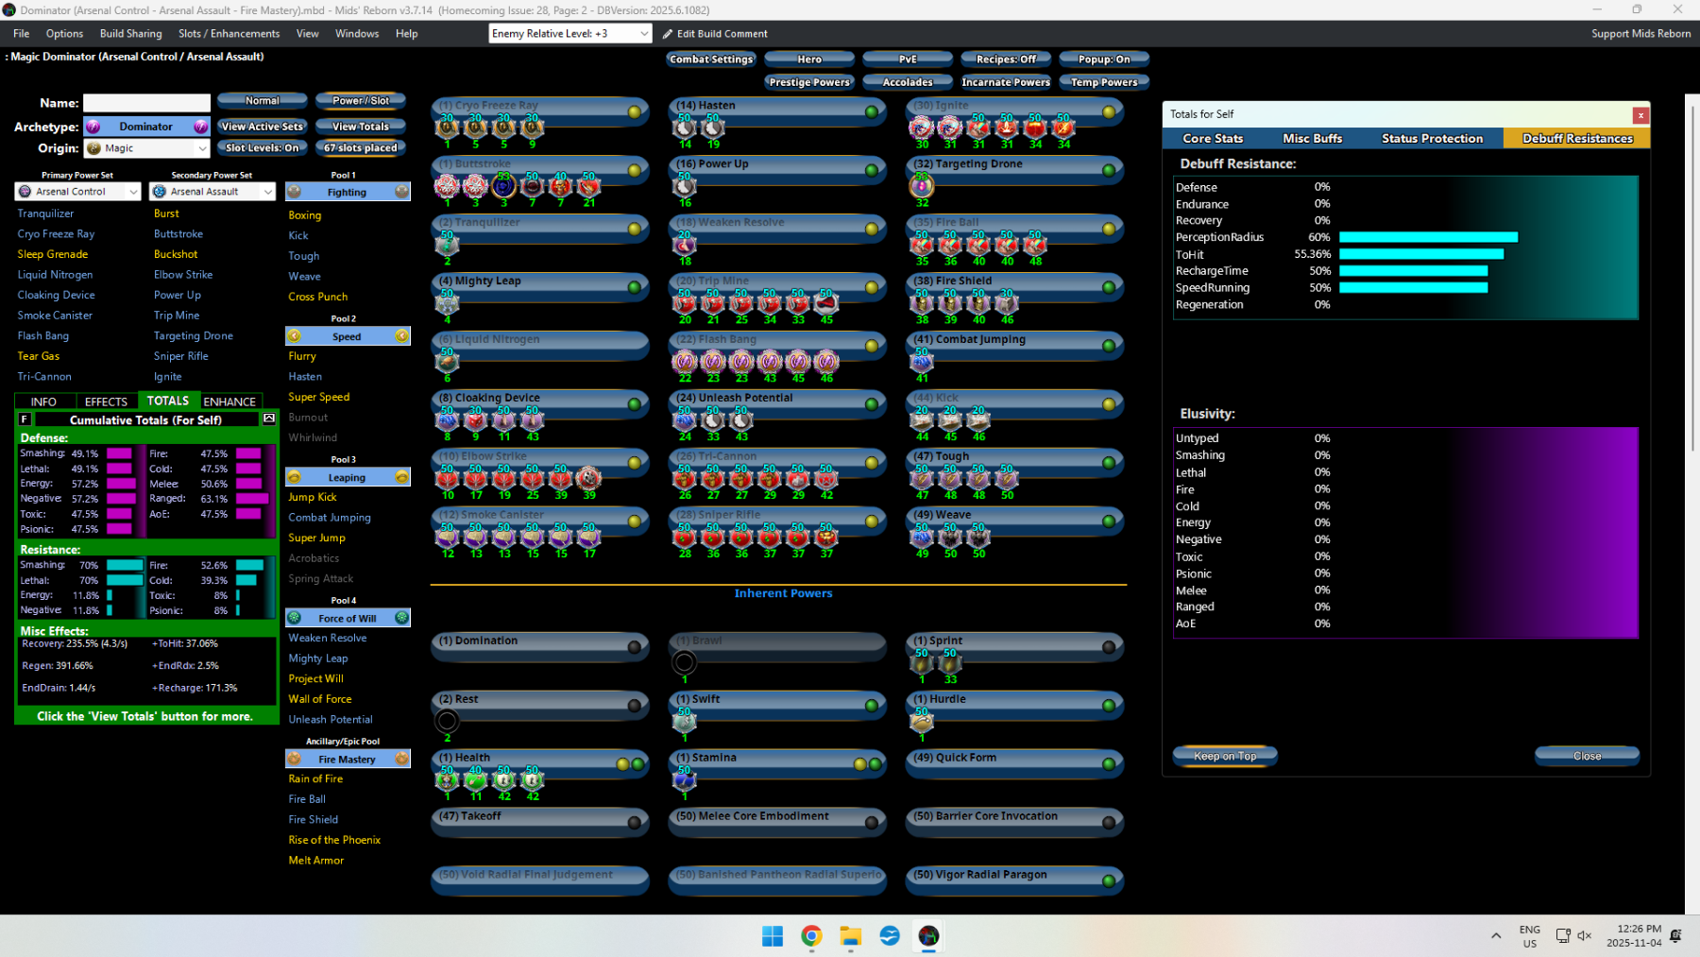The width and height of the screenshot is (1700, 957).
Task: Click the Google Chrome taskbar icon
Action: [811, 935]
